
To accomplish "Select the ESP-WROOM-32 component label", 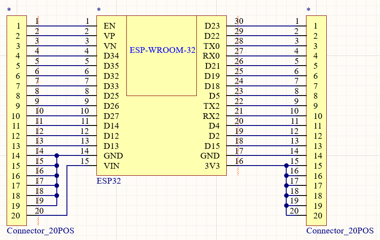I will [x=162, y=50].
